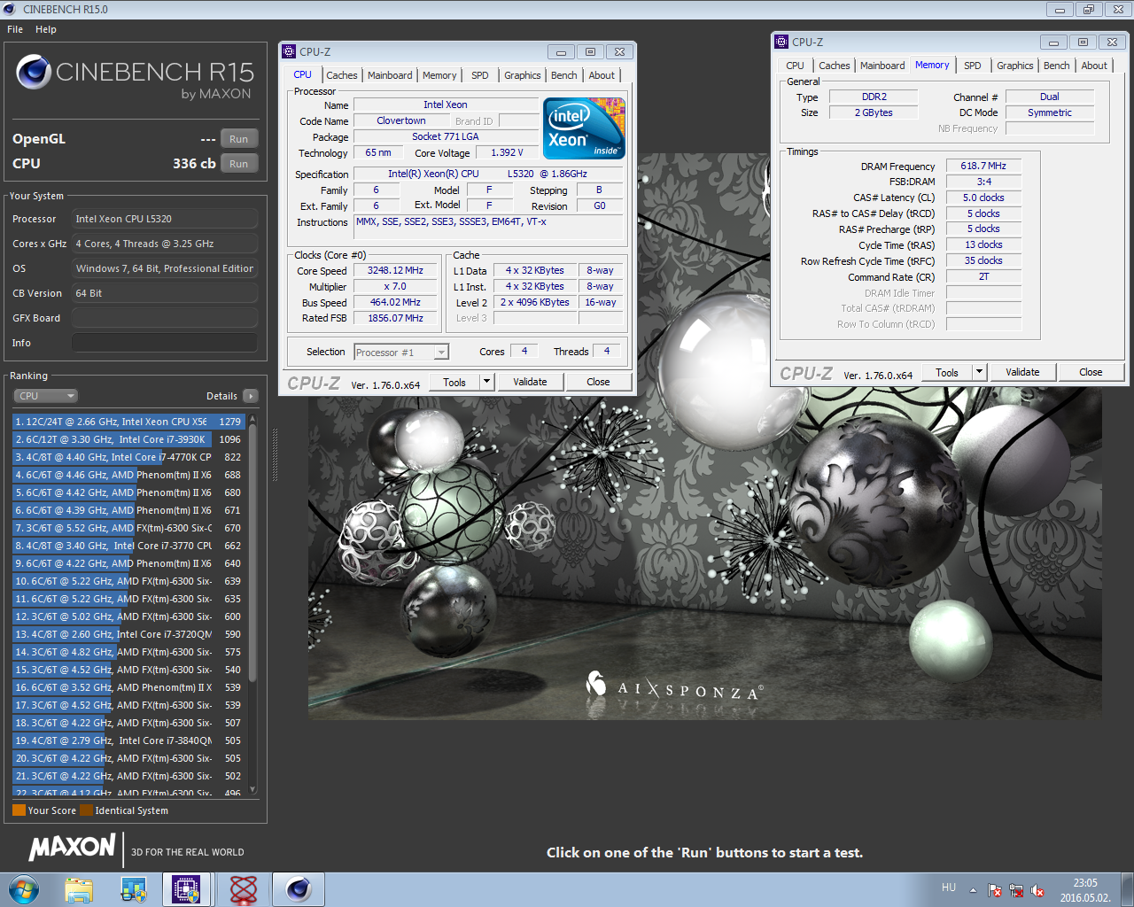Screen dimensions: 1134x907
Task: Click Close in the CPU-tab CPU-Z window
Action: click(x=598, y=383)
